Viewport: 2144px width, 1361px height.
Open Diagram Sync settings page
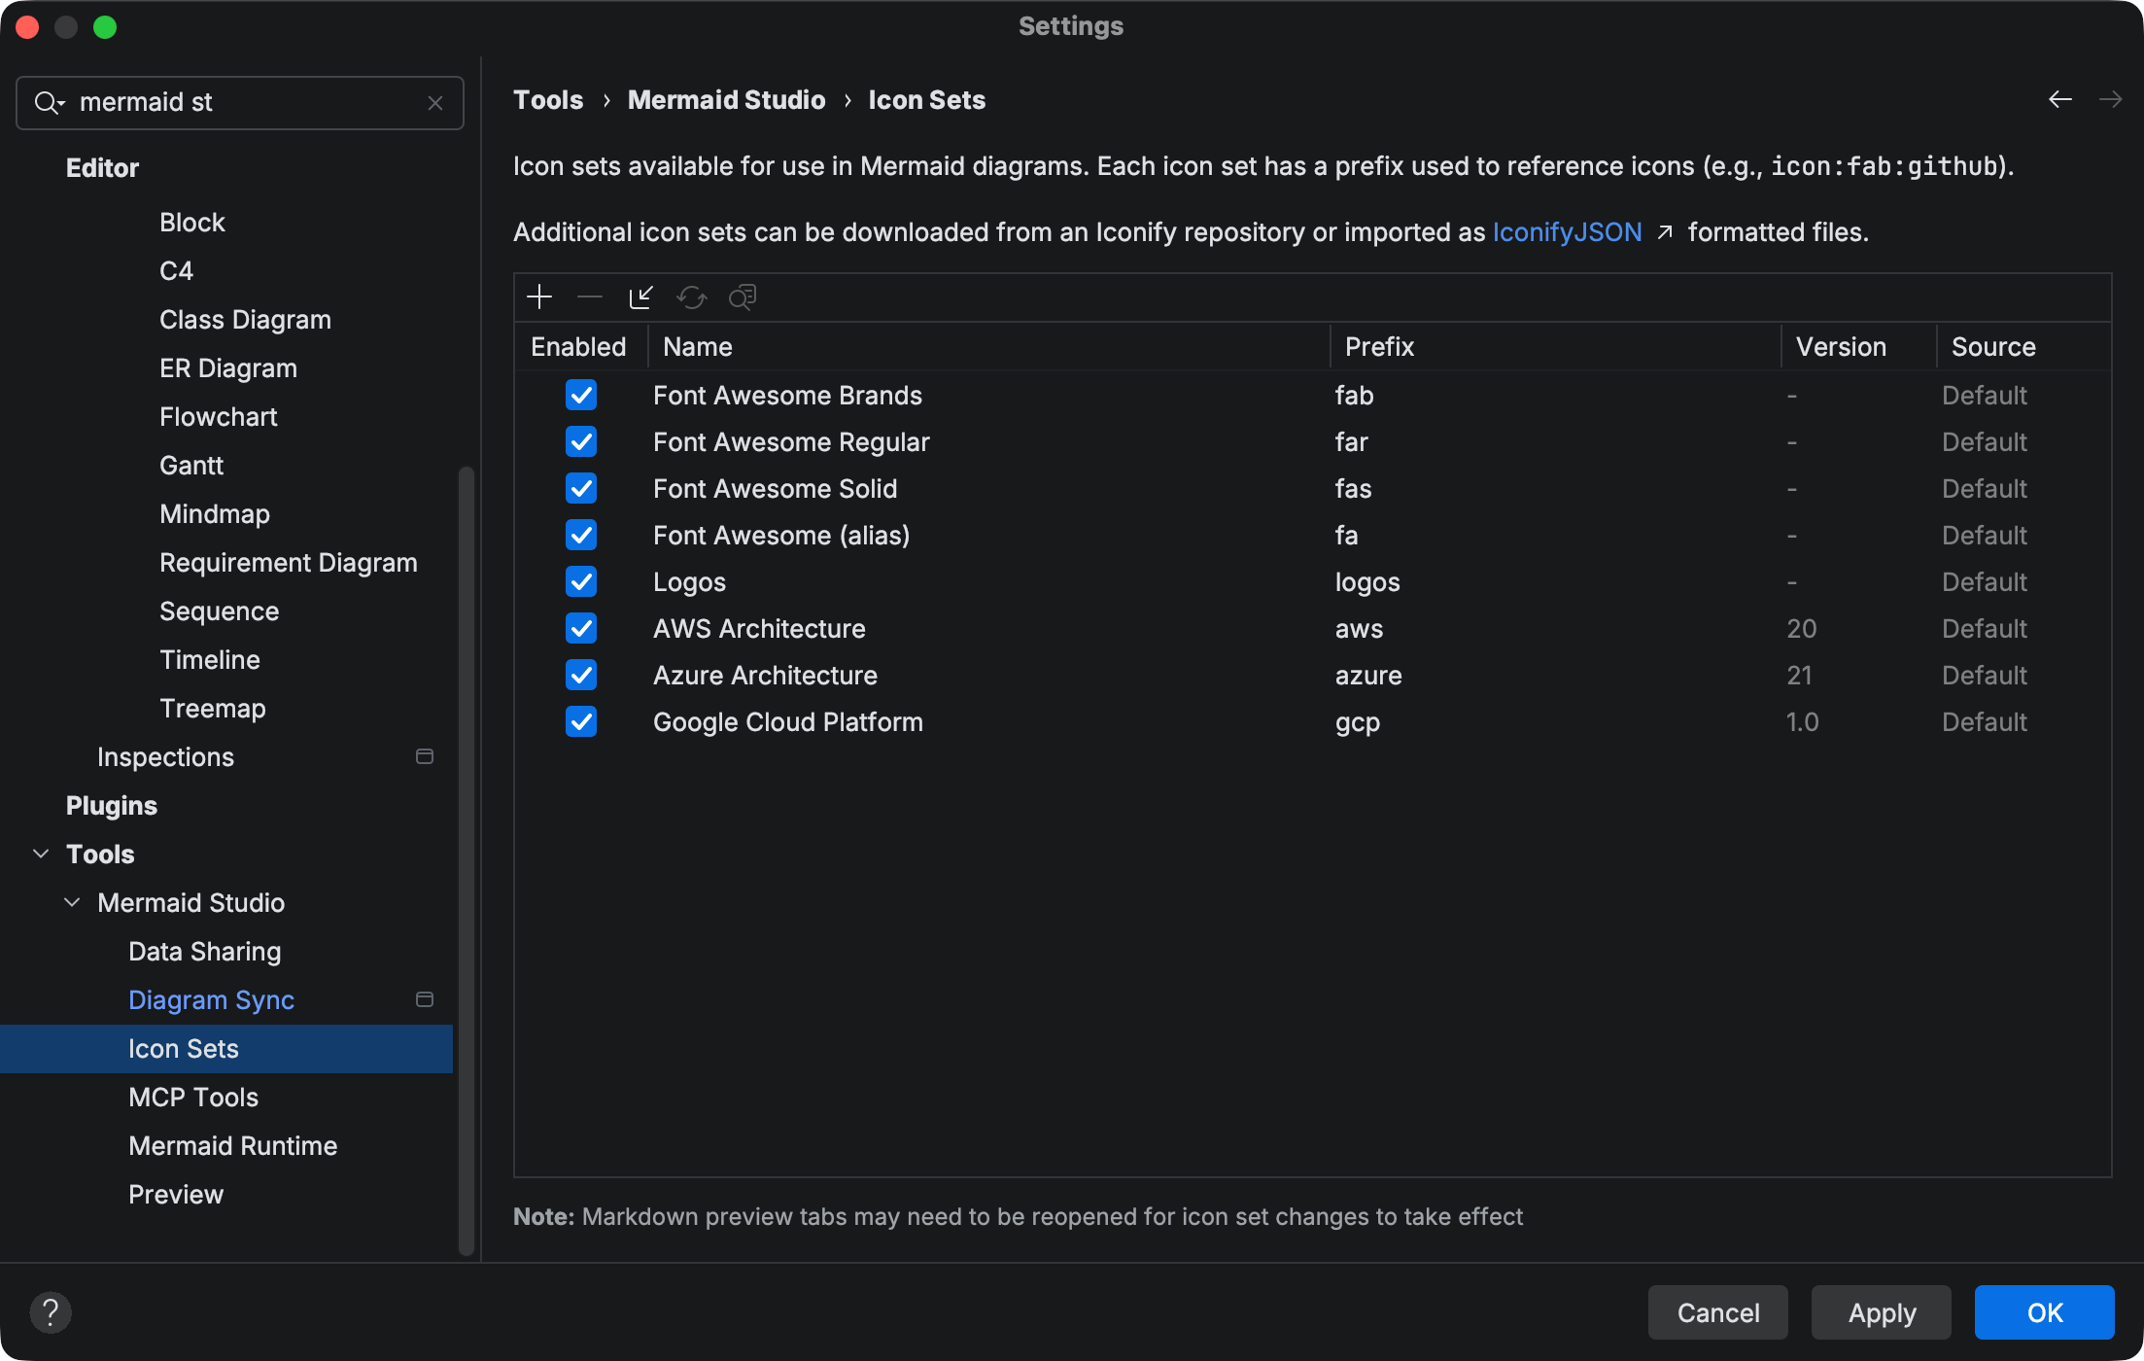pyautogui.click(x=211, y=999)
